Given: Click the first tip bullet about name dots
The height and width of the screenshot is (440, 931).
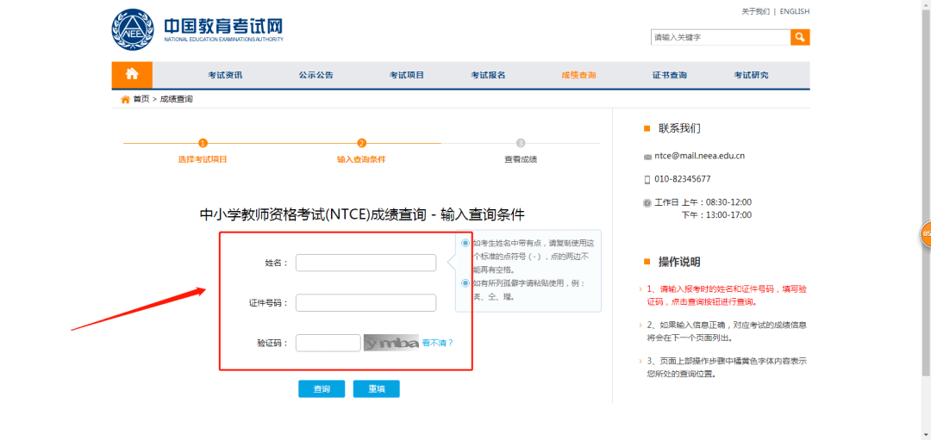Looking at the screenshot, I should (x=465, y=243).
